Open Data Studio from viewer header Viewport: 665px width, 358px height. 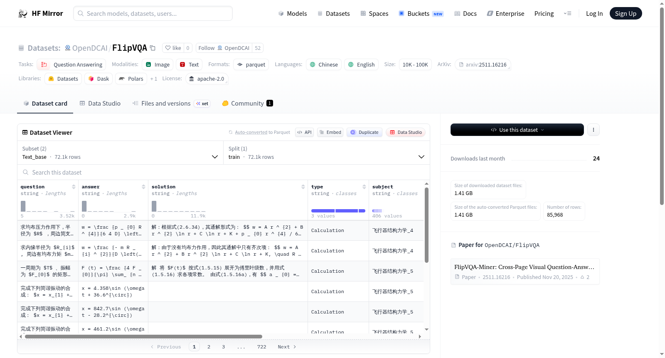[406, 132]
